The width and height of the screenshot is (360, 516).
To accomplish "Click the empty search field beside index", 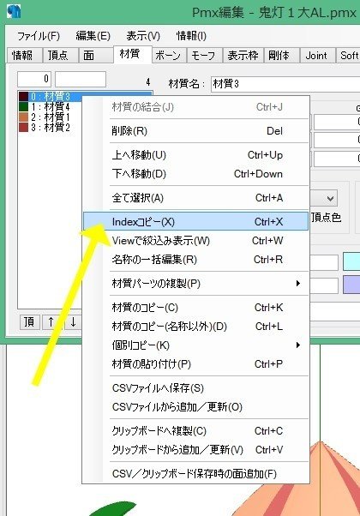I will 81,79.
